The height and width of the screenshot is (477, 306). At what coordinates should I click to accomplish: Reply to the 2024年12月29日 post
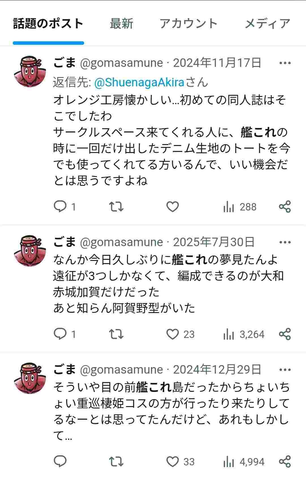pos(60,461)
